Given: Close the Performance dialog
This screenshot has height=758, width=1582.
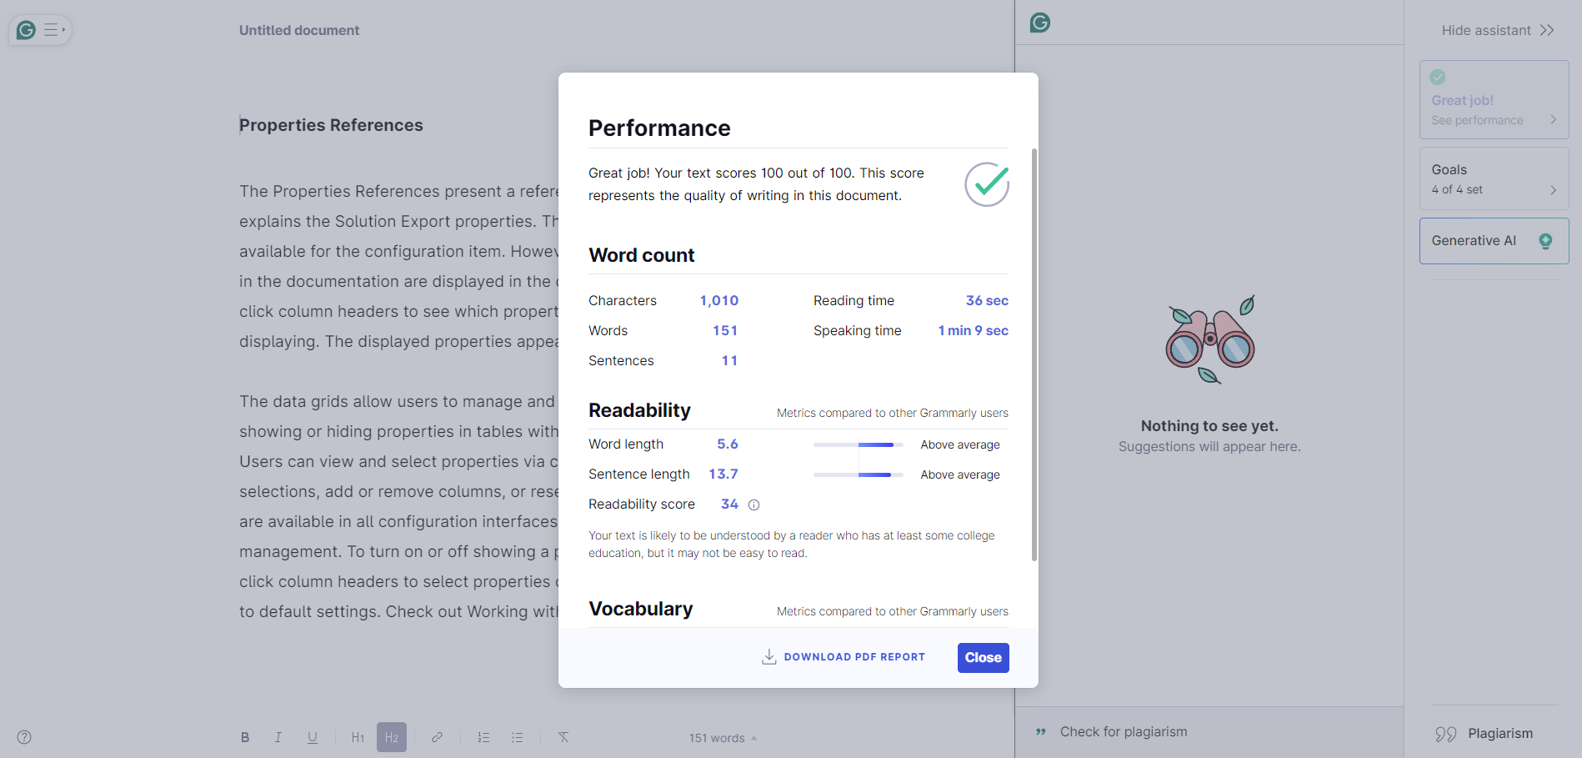Looking at the screenshot, I should [983, 658].
